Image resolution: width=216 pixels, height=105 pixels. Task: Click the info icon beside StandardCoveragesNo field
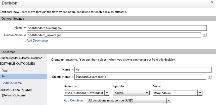(210, 77)
